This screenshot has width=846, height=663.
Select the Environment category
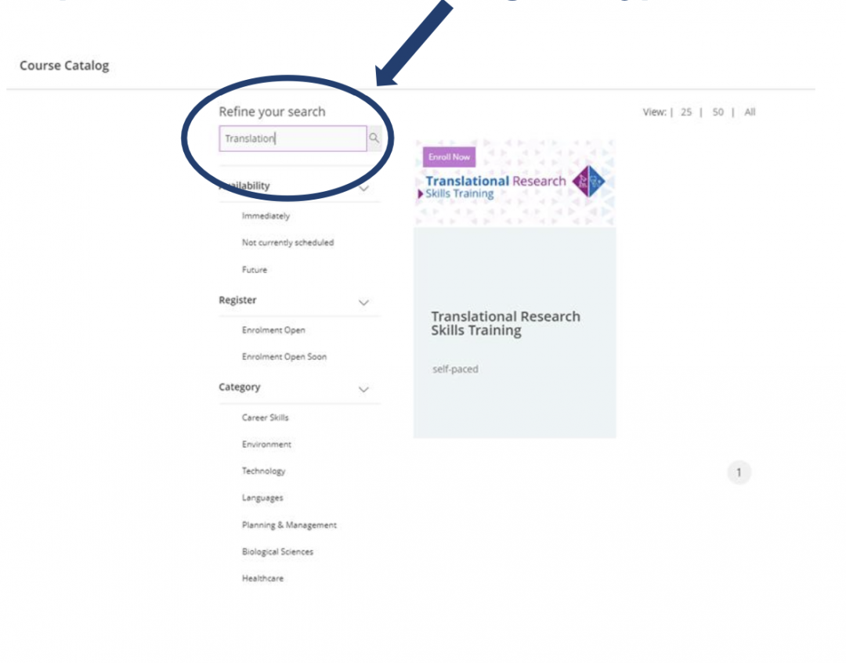tap(266, 445)
